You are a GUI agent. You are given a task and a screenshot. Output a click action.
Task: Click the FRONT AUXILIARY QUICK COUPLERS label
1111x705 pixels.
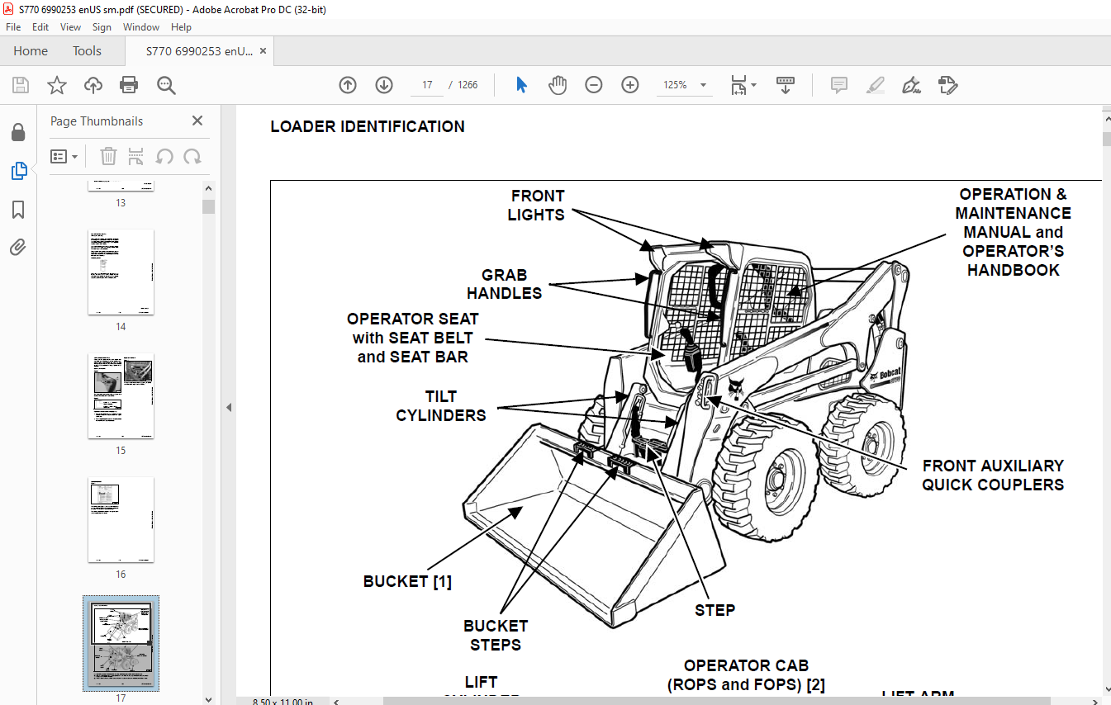(993, 476)
